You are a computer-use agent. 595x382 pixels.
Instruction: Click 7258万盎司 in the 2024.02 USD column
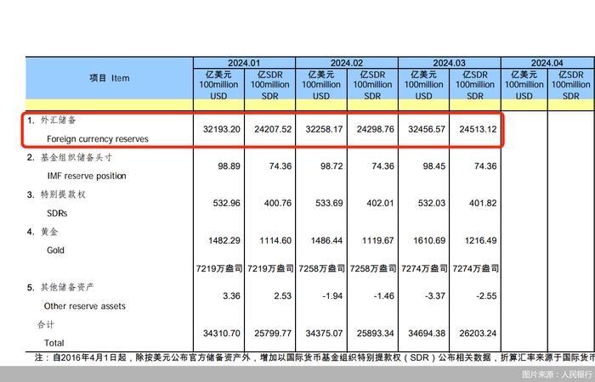coord(321,269)
